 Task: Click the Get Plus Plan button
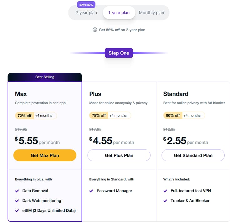tap(119, 155)
